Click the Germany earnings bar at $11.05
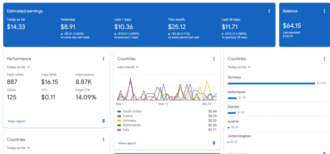 tap(271, 83)
